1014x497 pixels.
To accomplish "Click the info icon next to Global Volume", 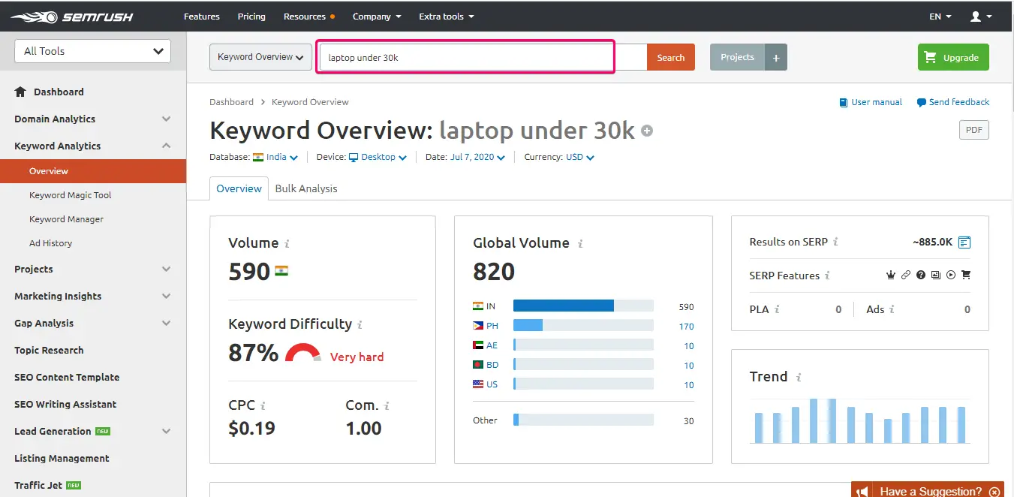I will click(x=581, y=244).
